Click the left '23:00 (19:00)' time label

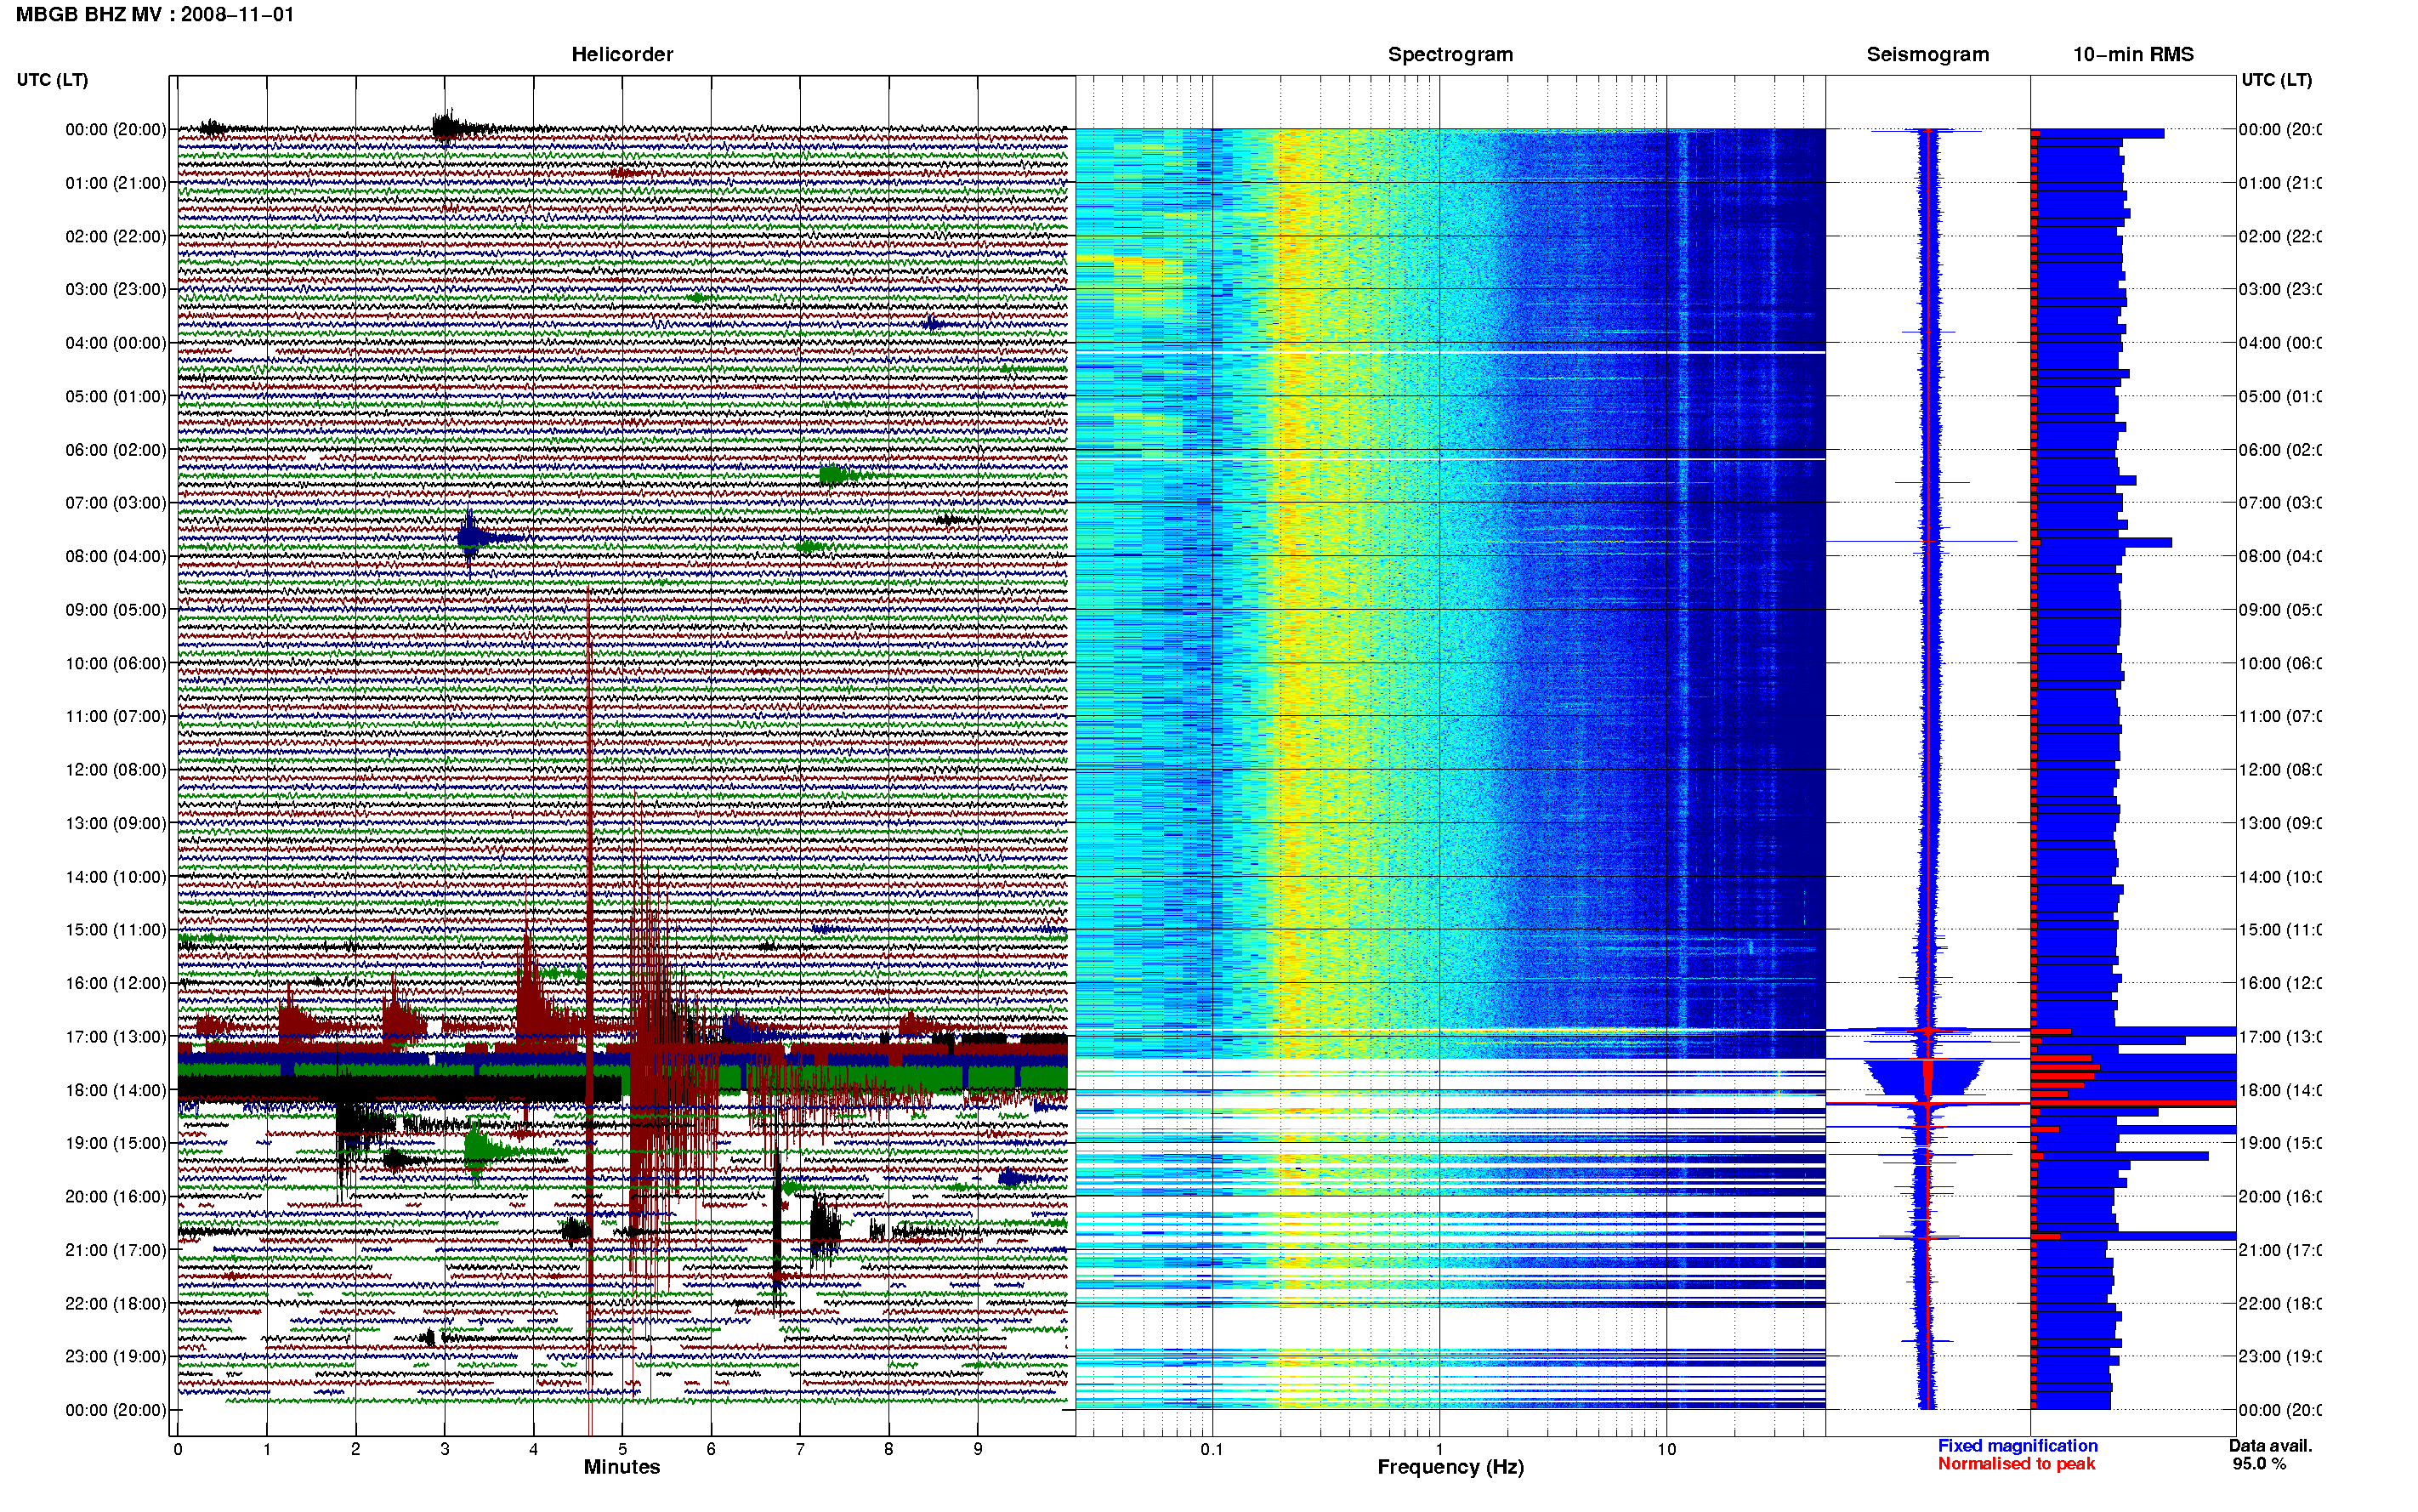point(116,1357)
